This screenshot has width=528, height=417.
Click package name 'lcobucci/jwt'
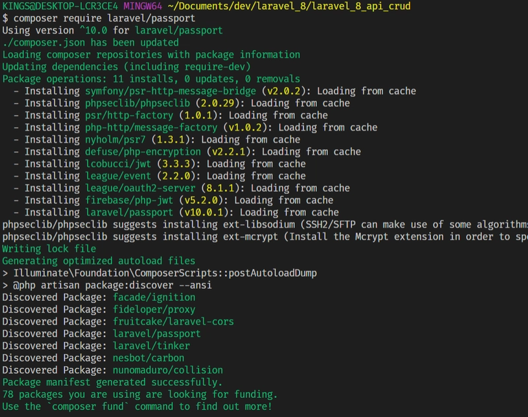(x=118, y=164)
